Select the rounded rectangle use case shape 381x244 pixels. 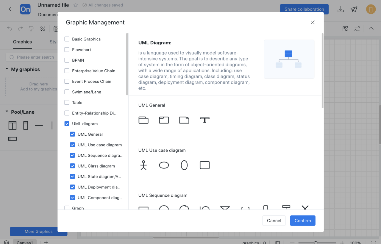tap(204, 165)
